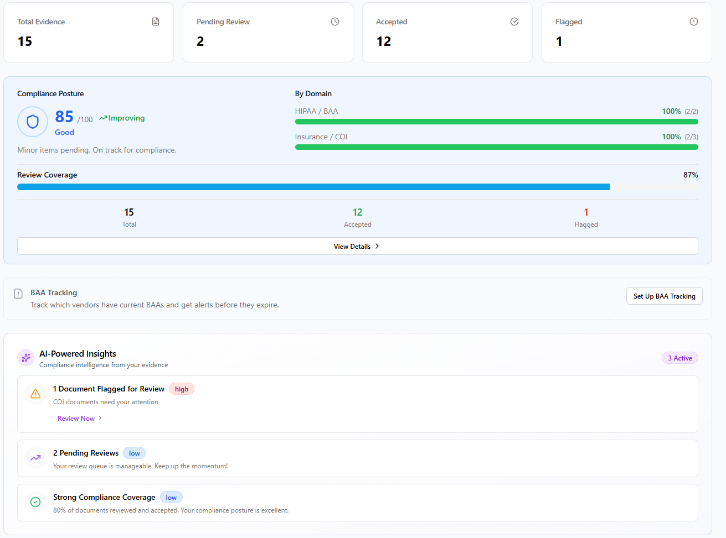The width and height of the screenshot is (726, 538).
Task: Click the shield icon in Compliance Posture
Action: pos(33,122)
